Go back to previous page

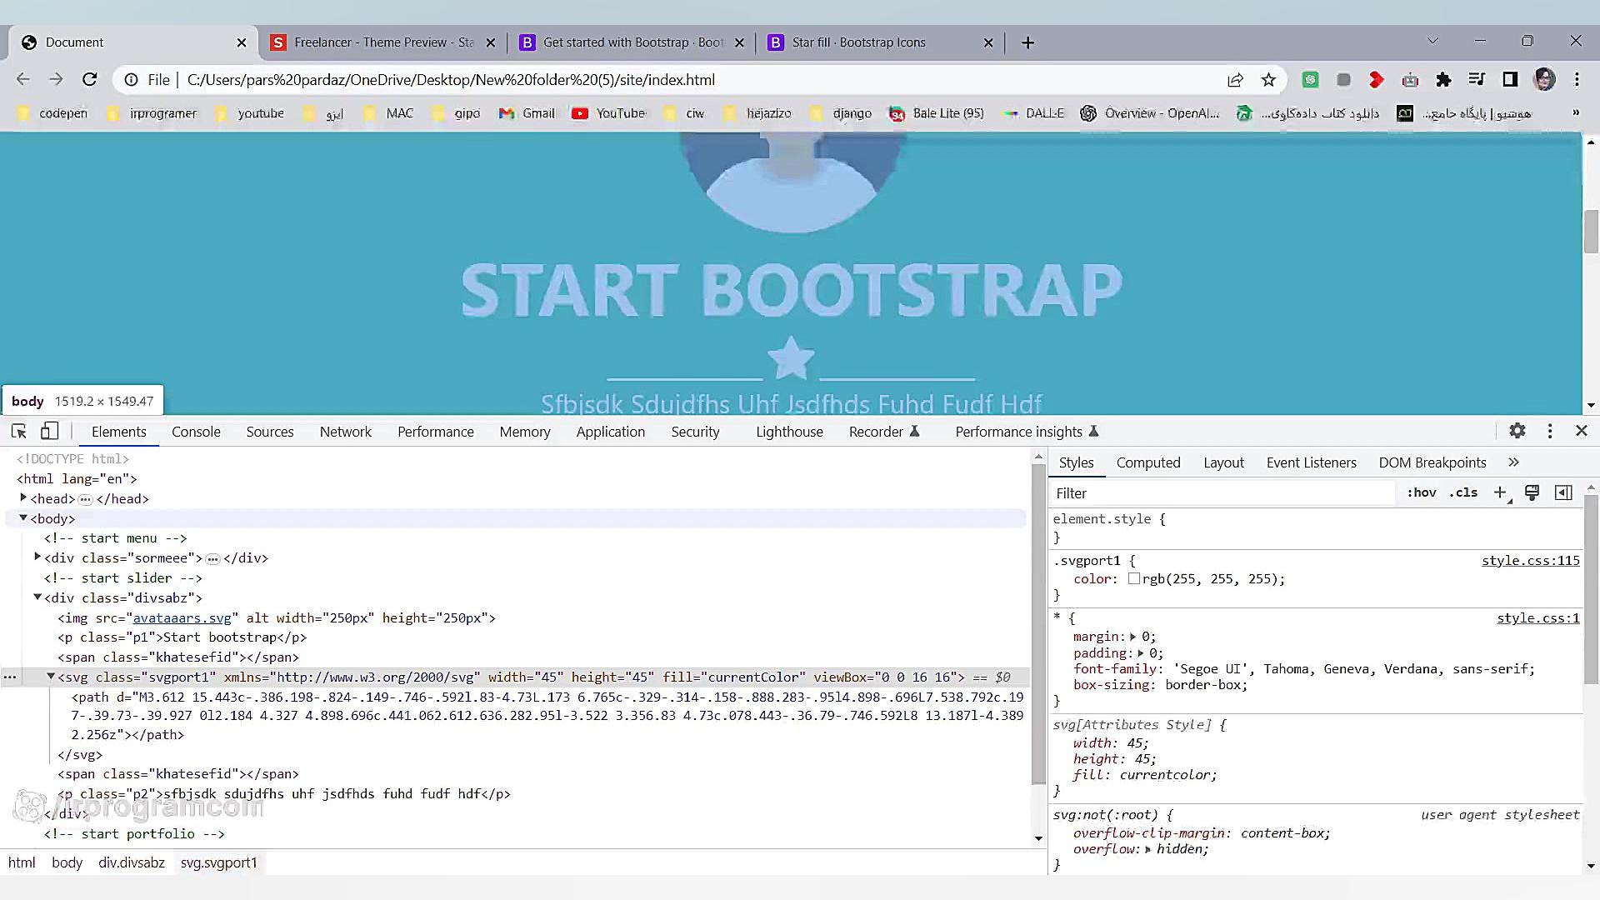(x=23, y=80)
